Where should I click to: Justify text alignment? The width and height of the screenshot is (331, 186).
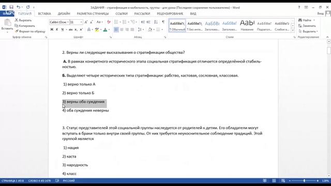[132, 30]
